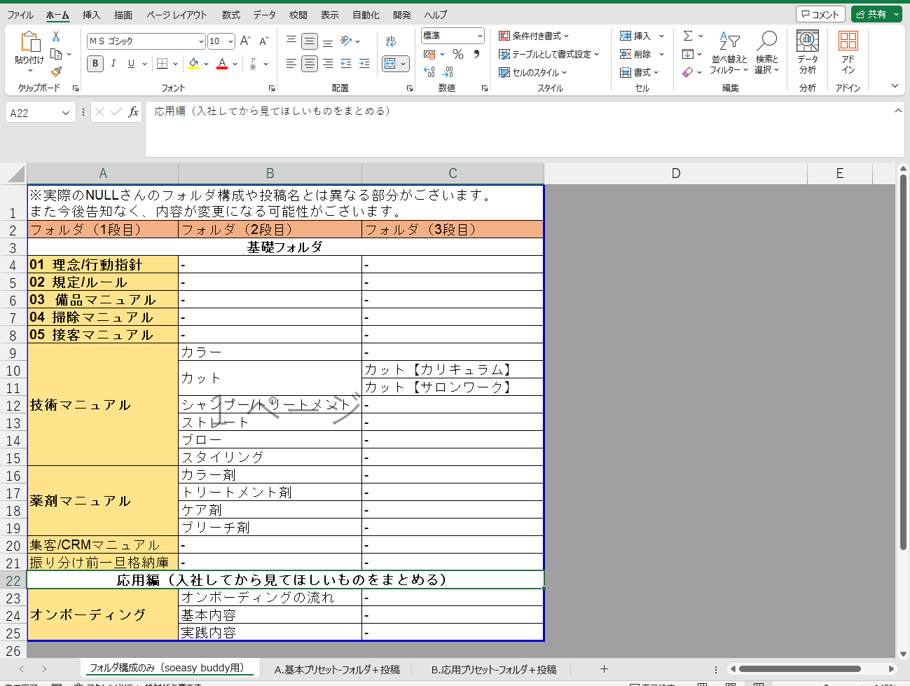Image resolution: width=910 pixels, height=686 pixels.
Task: Toggle Bold formatting
Action: click(x=95, y=64)
